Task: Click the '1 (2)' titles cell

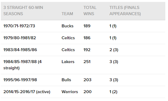Action: (113, 92)
